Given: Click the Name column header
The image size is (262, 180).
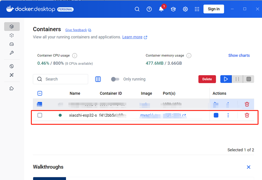Looking at the screenshot, I should [x=75, y=93].
